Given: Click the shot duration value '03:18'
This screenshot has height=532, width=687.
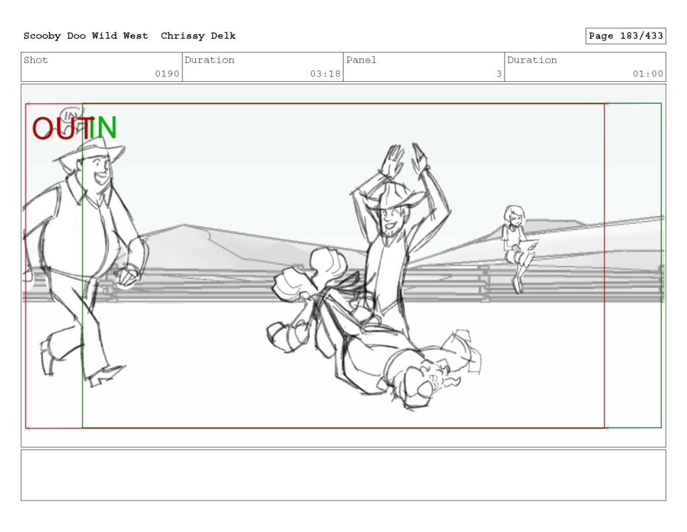Looking at the screenshot, I should point(325,74).
